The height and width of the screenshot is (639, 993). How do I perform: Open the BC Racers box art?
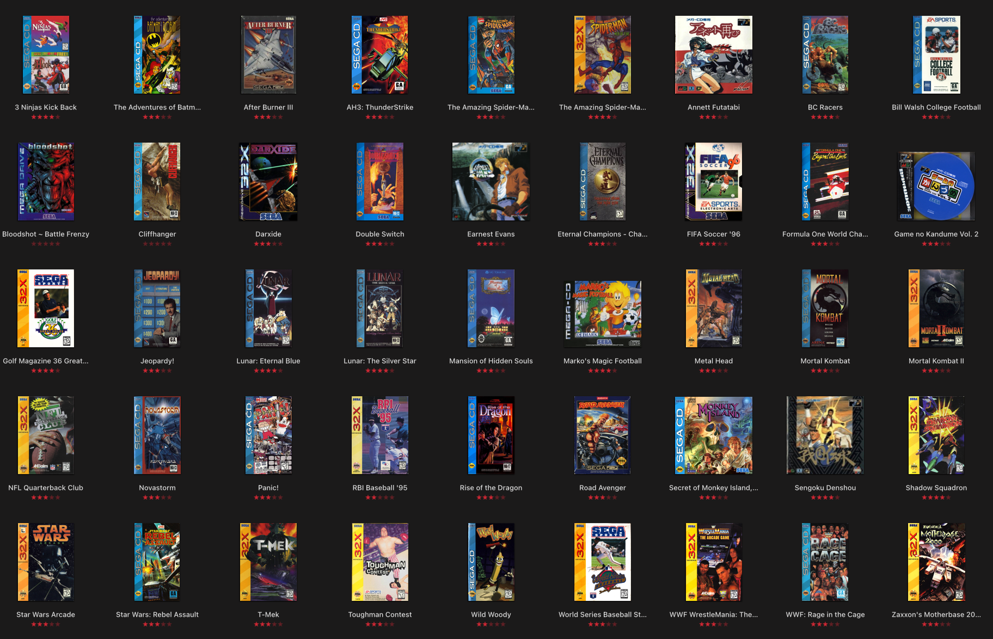825,54
